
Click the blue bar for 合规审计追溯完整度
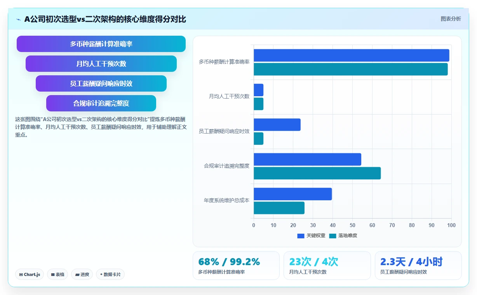[307, 160]
